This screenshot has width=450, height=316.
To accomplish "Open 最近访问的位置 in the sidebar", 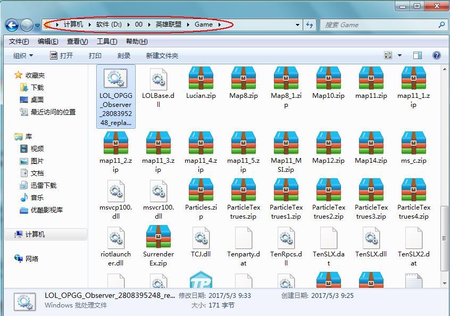I will [48, 112].
